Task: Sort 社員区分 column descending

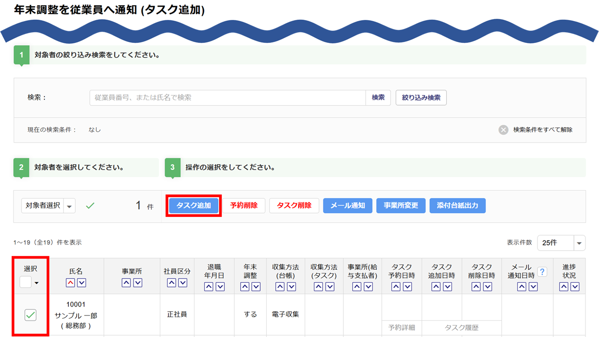Action: [183, 283]
